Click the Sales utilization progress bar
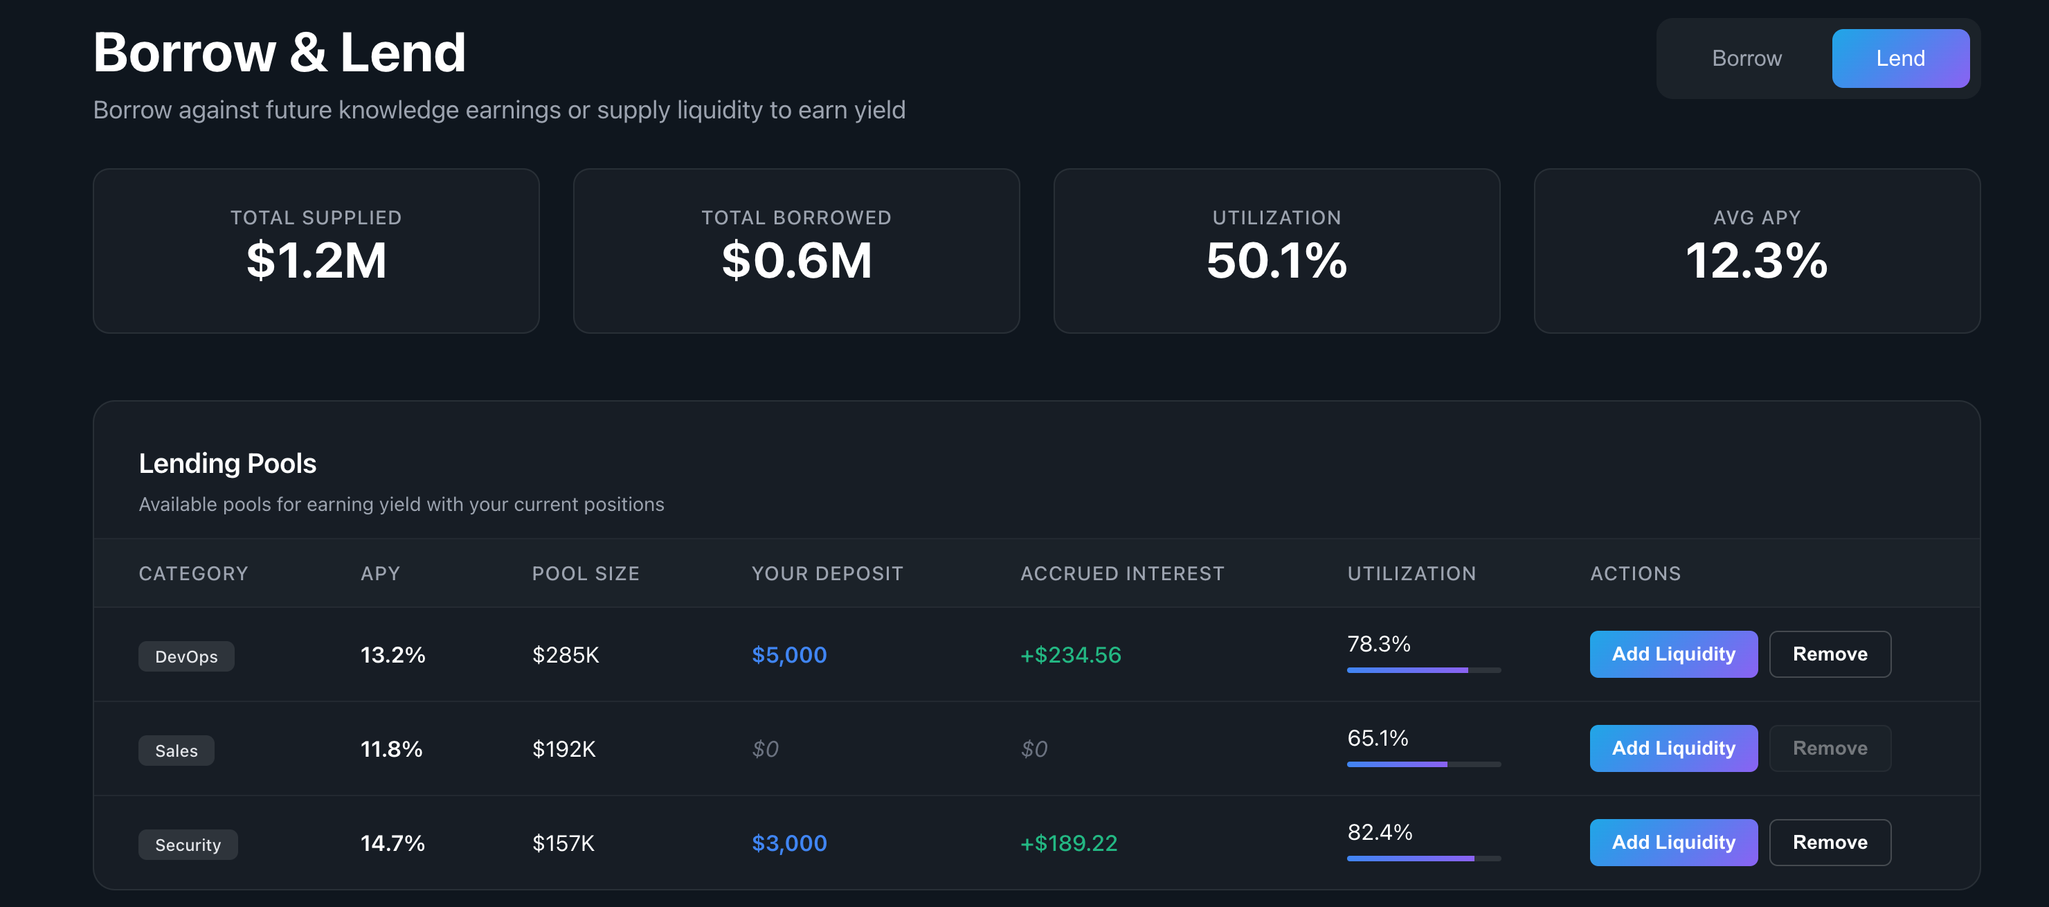Image resolution: width=2049 pixels, height=907 pixels. click(x=1424, y=764)
